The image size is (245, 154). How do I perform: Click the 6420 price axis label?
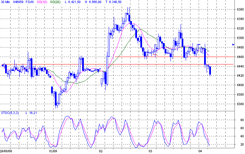(240, 76)
